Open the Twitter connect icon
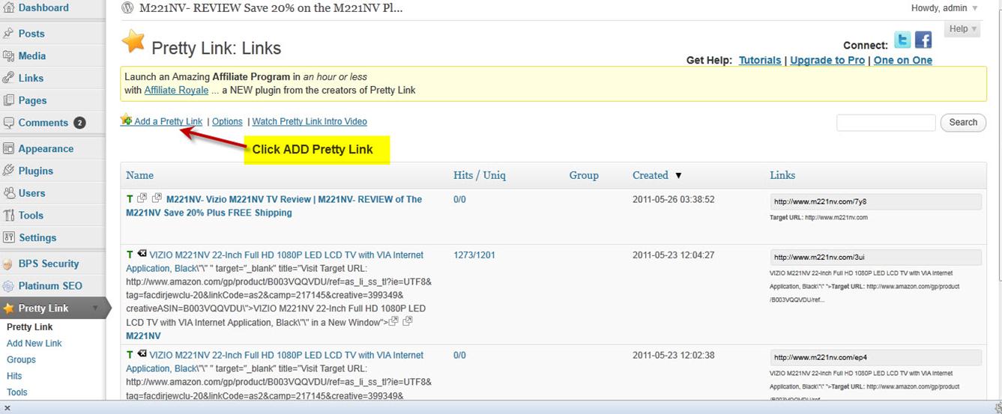The image size is (1002, 414). (x=902, y=40)
